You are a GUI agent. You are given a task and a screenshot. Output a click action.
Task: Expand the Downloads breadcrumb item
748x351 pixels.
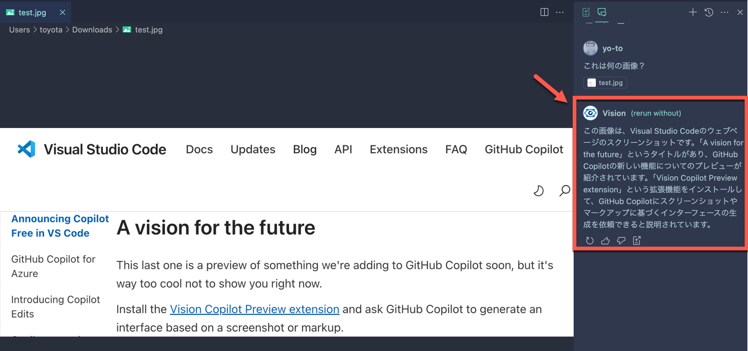coord(92,29)
